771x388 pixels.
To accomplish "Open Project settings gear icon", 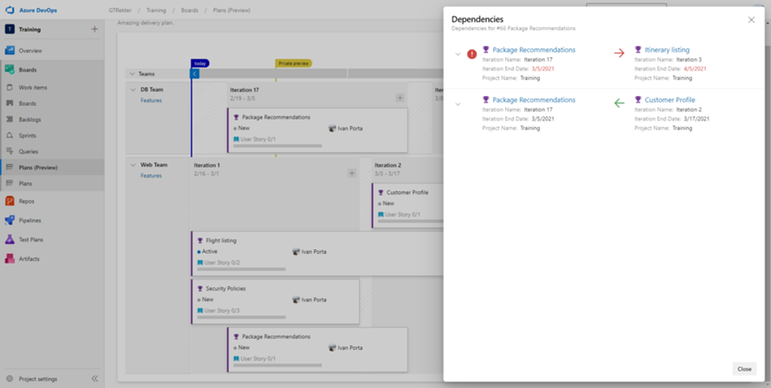I will (9, 379).
